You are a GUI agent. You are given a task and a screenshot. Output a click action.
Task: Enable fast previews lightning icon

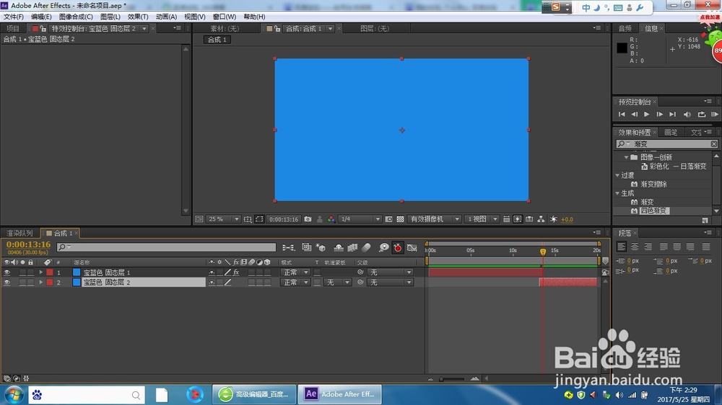point(518,219)
